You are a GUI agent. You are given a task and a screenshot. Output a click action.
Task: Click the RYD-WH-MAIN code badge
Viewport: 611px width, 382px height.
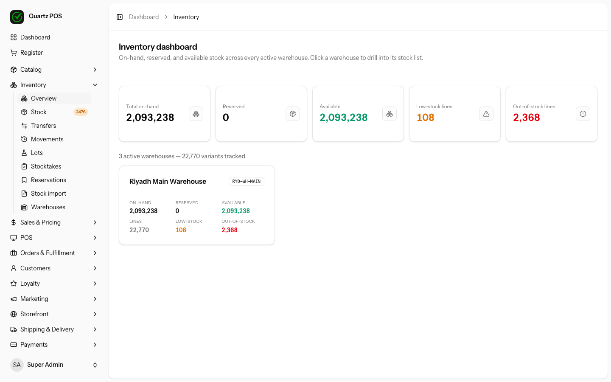pos(247,181)
